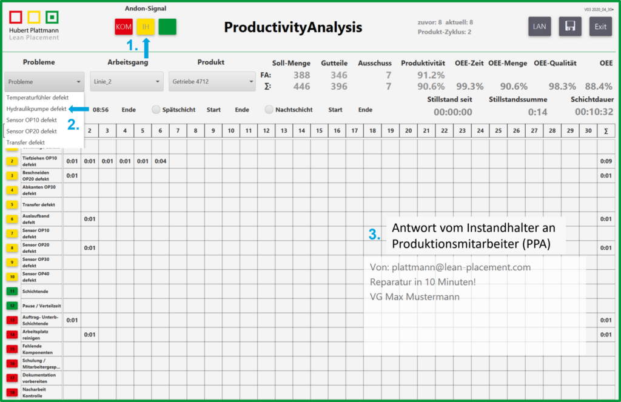The height and width of the screenshot is (402, 621).
Task: Click the floppy disk save icon
Action: [x=569, y=27]
